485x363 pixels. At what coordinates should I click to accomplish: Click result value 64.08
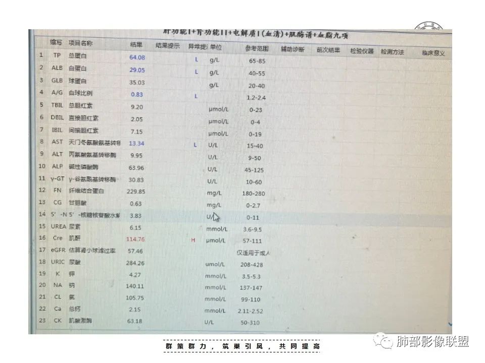tap(137, 57)
